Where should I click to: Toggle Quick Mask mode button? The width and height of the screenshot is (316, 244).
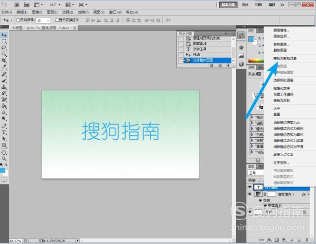pos(4,179)
